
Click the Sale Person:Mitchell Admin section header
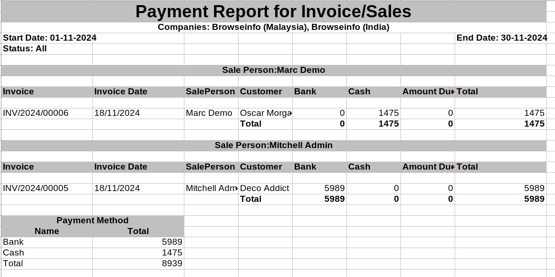(274, 145)
